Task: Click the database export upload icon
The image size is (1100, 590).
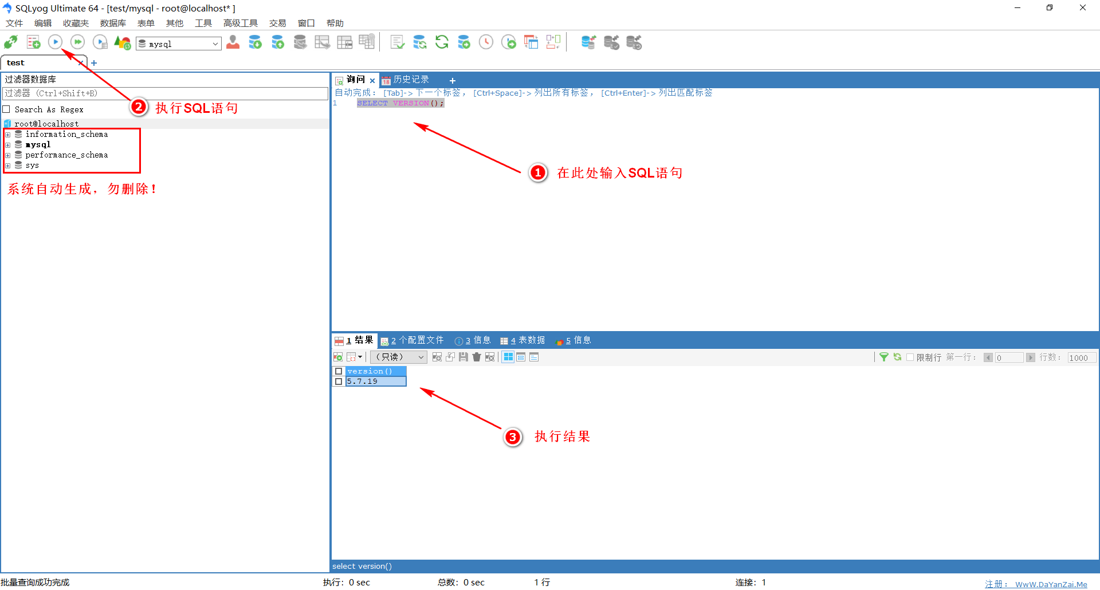Action: coord(278,42)
